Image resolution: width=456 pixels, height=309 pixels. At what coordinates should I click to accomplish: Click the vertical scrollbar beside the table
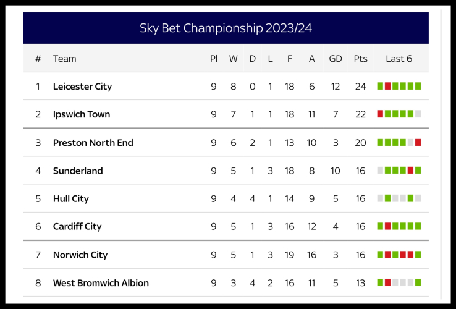coord(441,154)
